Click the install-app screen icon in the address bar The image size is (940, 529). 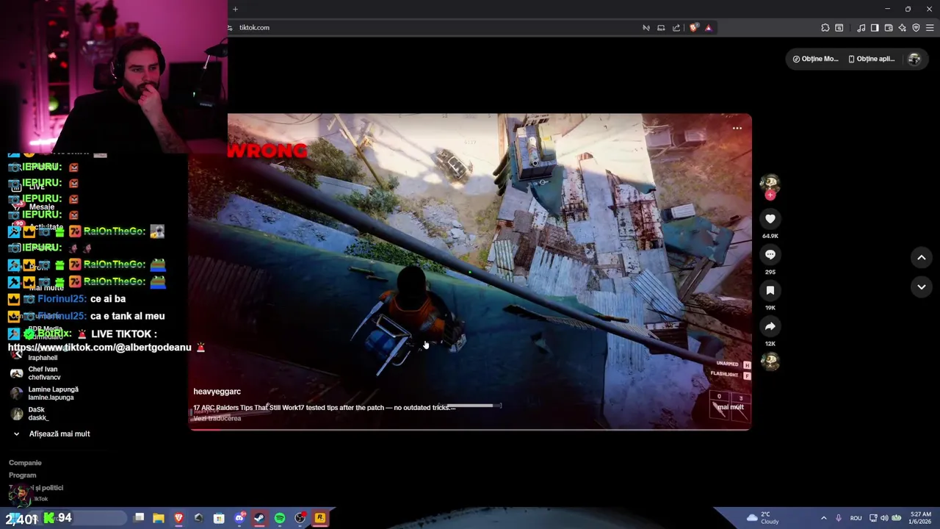pyautogui.click(x=661, y=28)
